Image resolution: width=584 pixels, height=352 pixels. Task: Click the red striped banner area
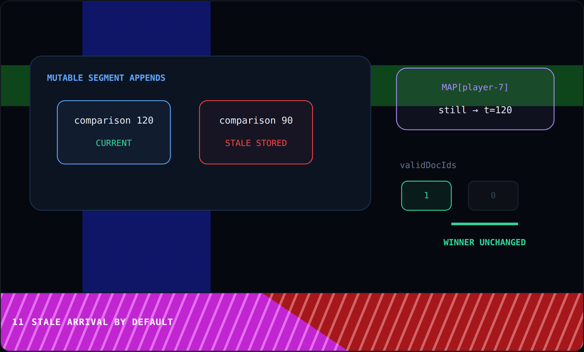click(454, 322)
